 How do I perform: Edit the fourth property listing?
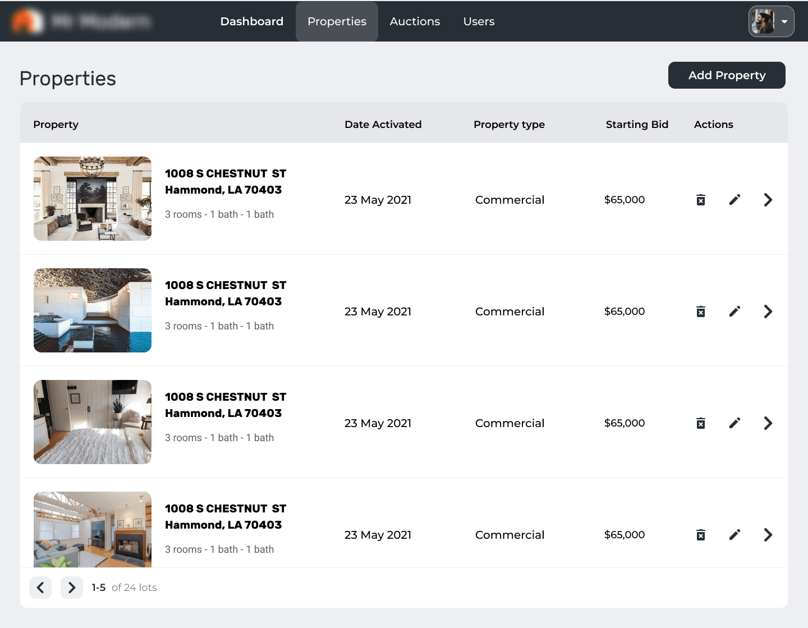click(x=734, y=534)
